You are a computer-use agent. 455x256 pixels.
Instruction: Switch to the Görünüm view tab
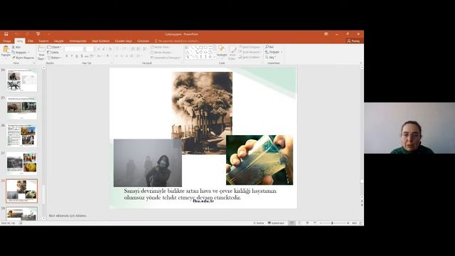tap(143, 41)
